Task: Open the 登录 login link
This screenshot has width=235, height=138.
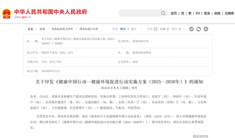Action: pyautogui.click(x=207, y=13)
